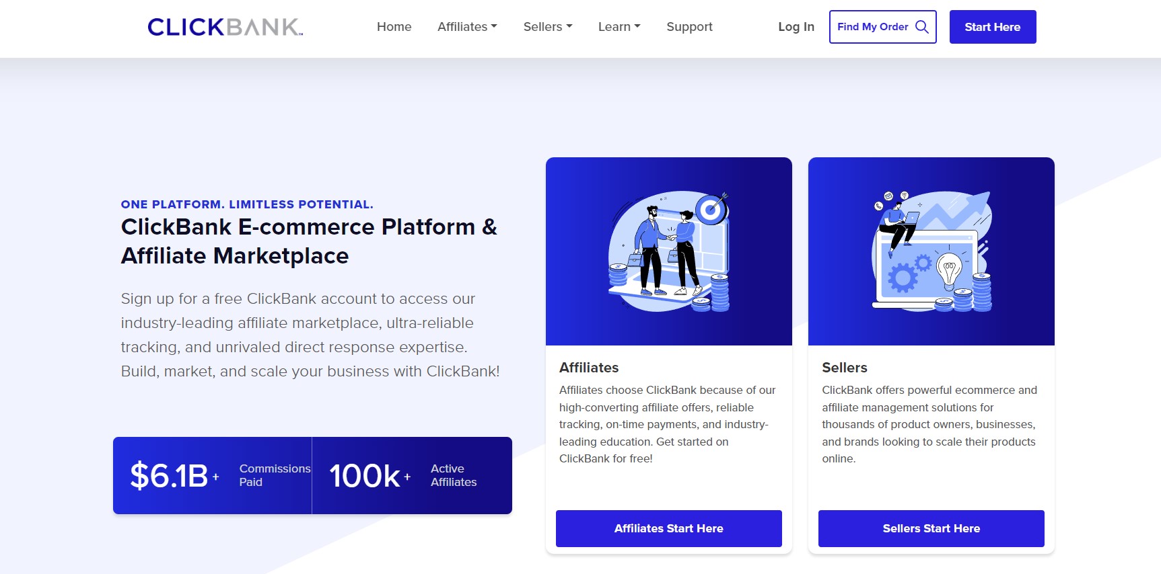Click the "Commissions Paid" label

pos(275,475)
